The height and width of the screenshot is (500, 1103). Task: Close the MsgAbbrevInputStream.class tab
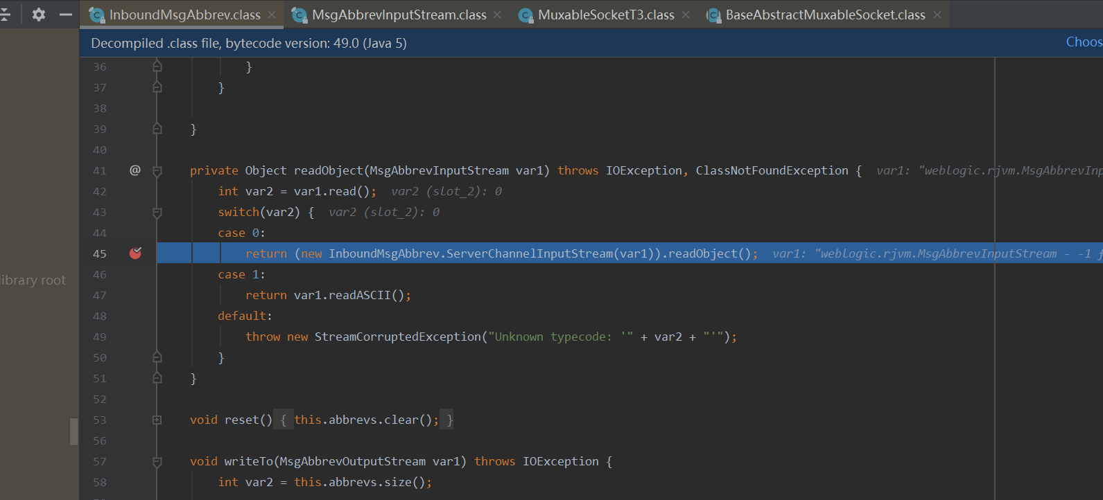point(497,15)
